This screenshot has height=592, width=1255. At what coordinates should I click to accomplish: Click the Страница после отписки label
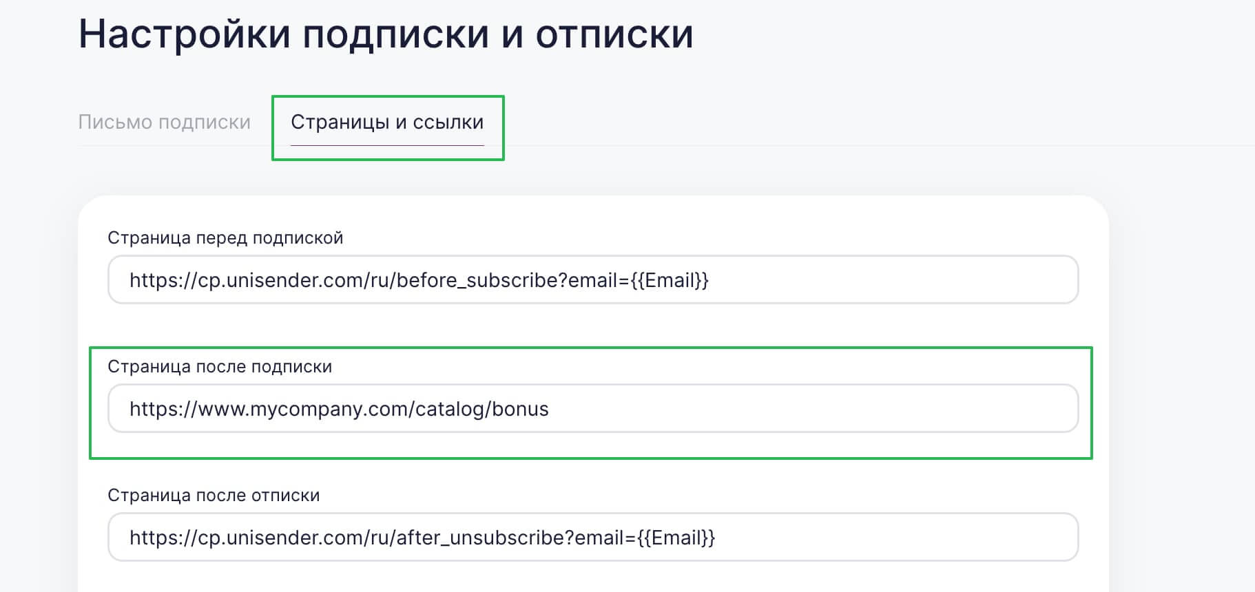coord(214,496)
